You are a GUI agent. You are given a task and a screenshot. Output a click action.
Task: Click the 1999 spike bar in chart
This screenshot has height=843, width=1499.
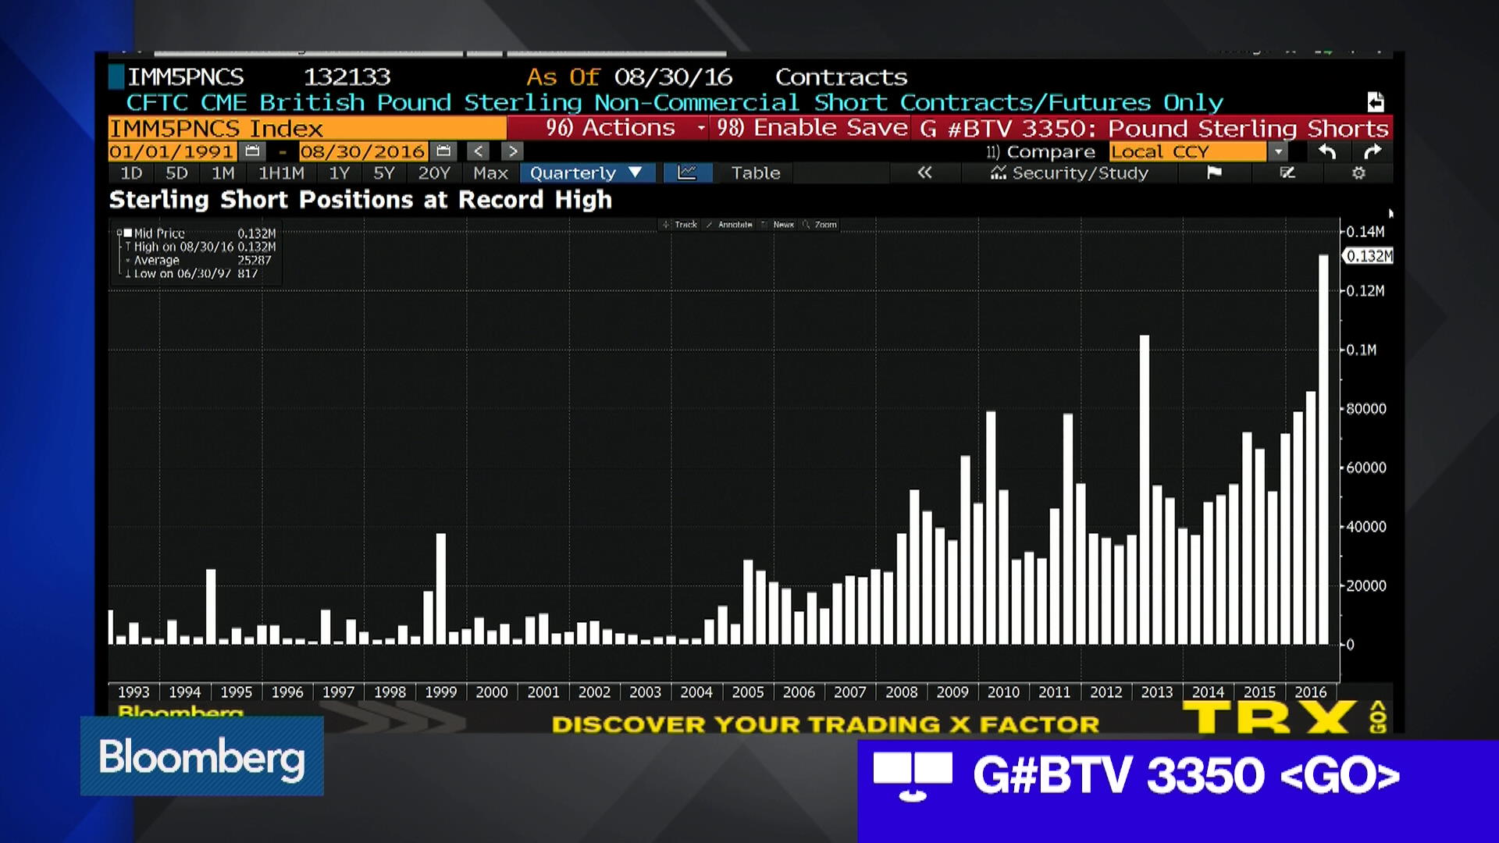click(440, 589)
